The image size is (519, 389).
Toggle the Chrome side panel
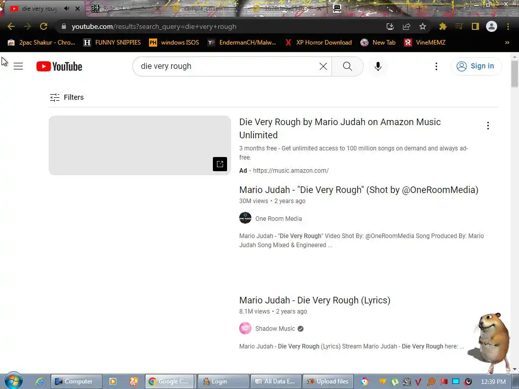point(475,26)
